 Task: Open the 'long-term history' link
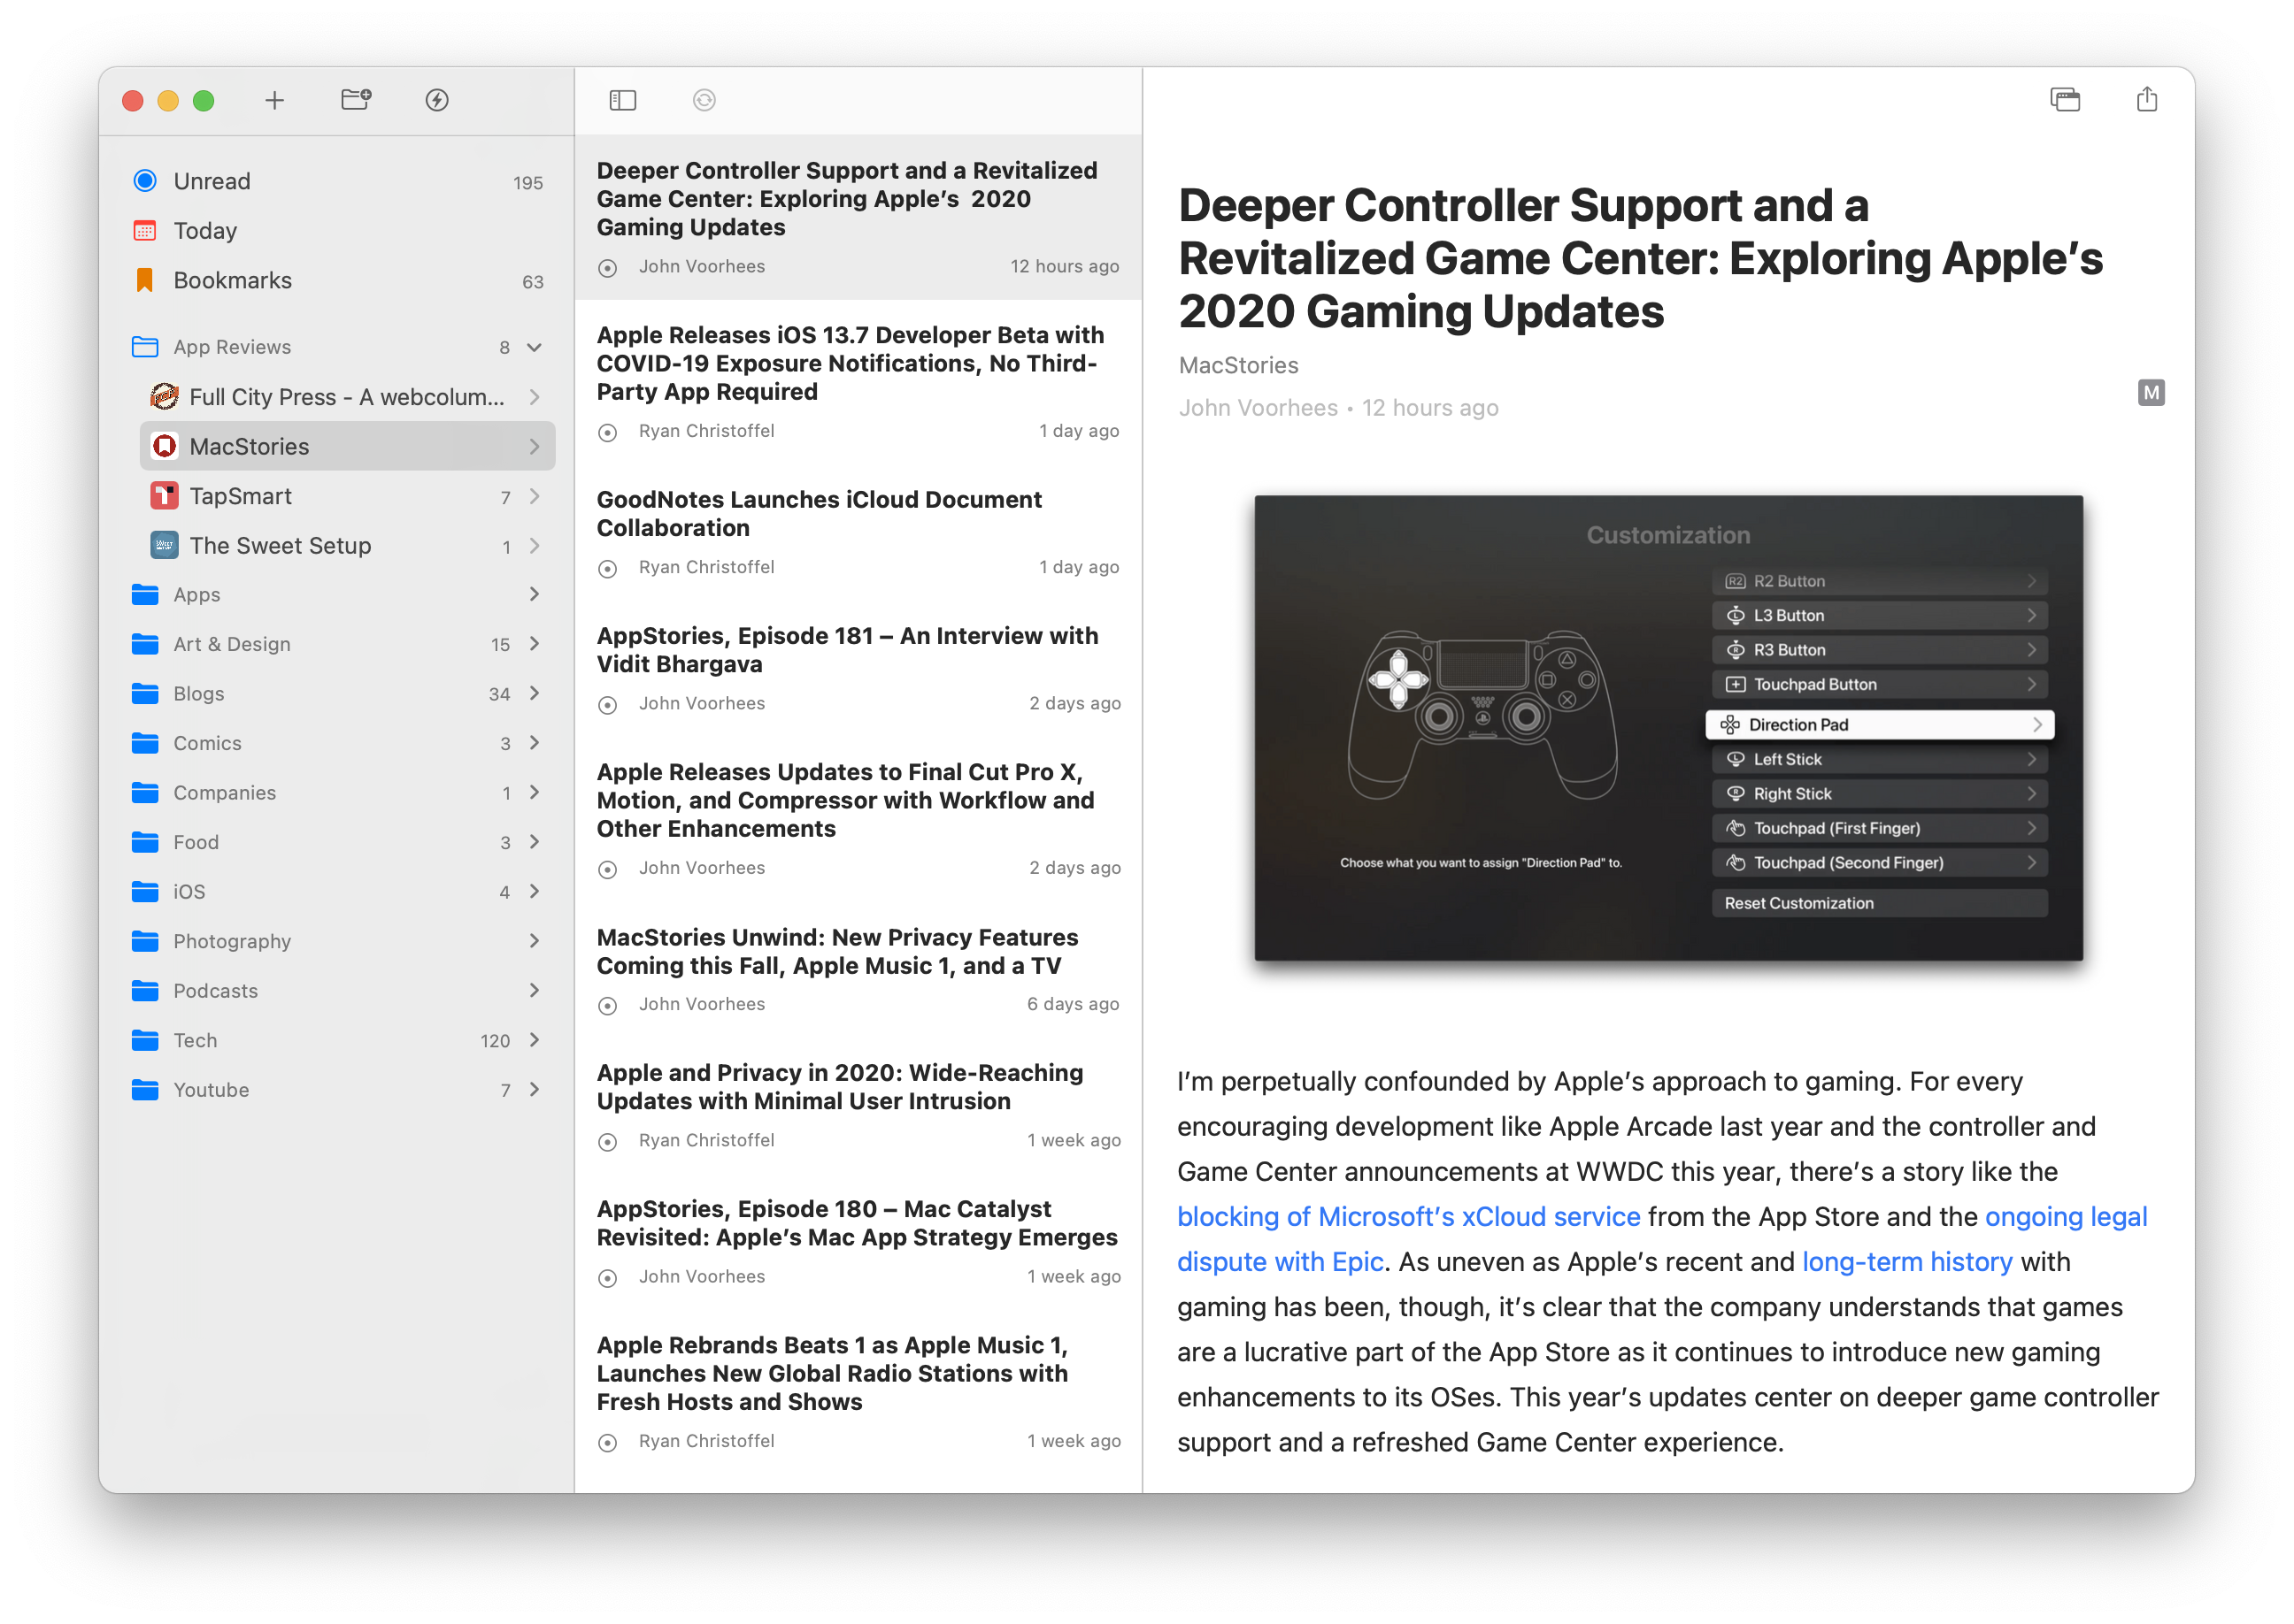[1907, 1262]
